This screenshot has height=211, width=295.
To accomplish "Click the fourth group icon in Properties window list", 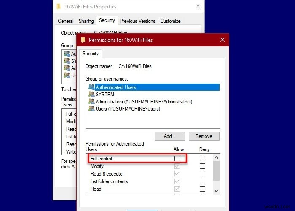I will pos(67,75).
